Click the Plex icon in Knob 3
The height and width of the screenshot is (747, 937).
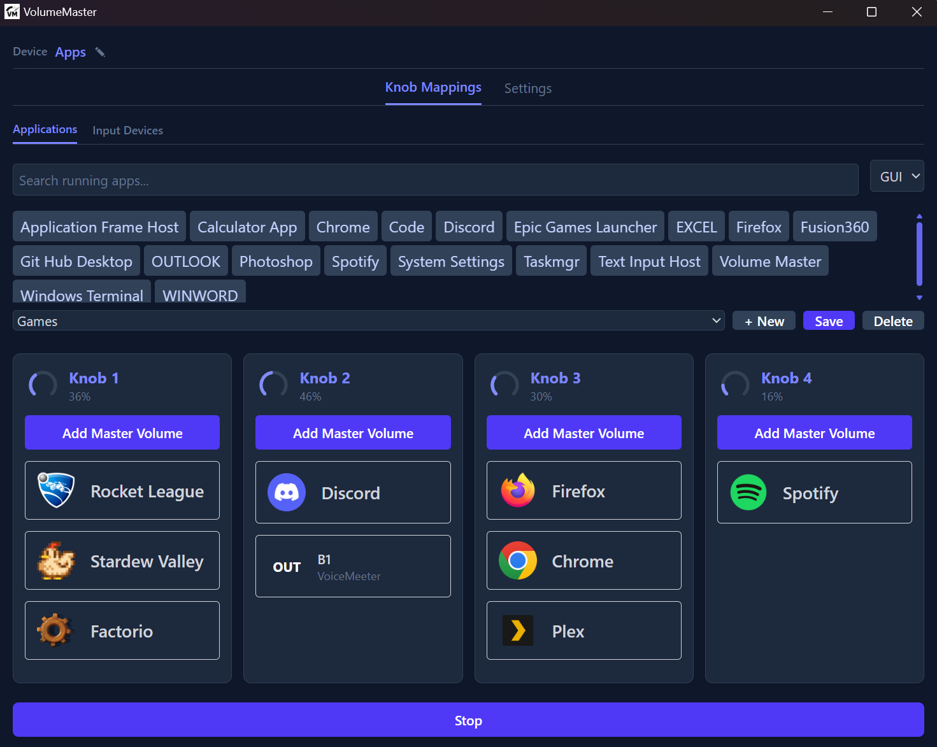click(x=518, y=630)
